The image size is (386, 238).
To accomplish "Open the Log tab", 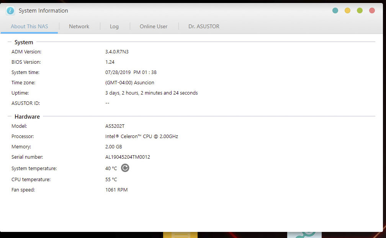I will tap(114, 26).
